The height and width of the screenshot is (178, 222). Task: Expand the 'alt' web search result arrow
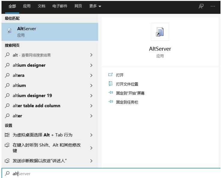[91, 55]
